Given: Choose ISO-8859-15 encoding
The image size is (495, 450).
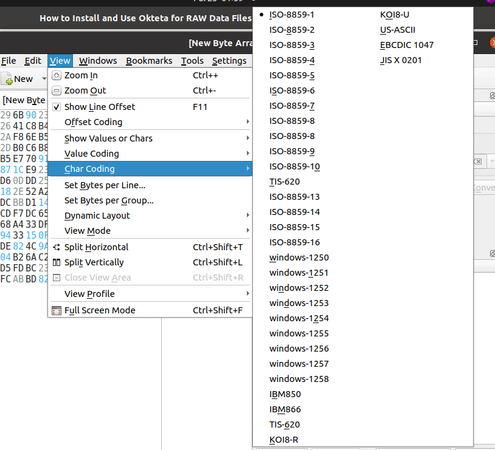Looking at the screenshot, I should pyautogui.click(x=294, y=227).
